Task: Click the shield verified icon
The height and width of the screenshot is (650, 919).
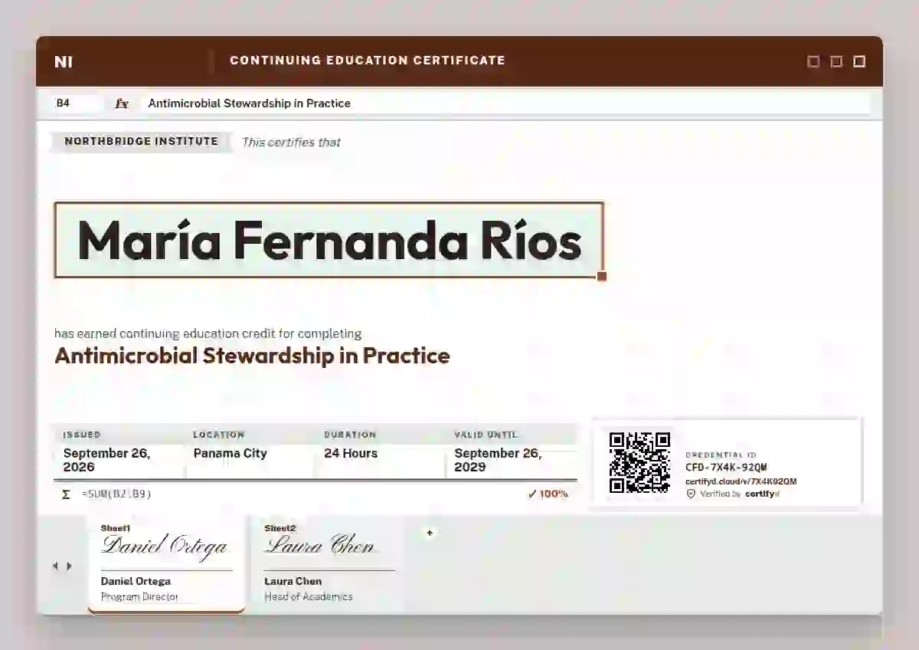Action: tap(691, 494)
